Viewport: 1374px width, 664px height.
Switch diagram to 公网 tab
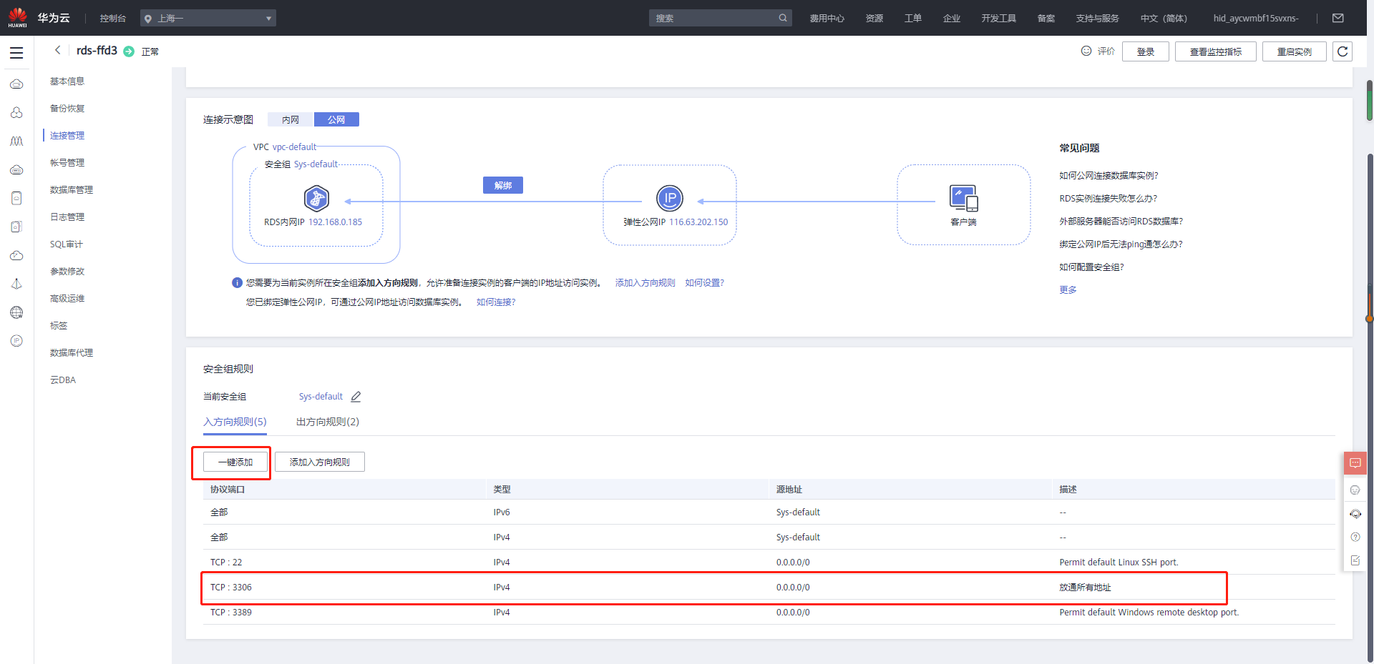pyautogui.click(x=336, y=119)
